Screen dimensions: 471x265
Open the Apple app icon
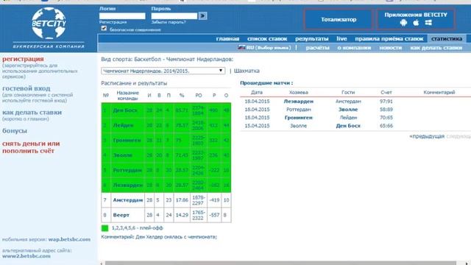[x=416, y=23]
